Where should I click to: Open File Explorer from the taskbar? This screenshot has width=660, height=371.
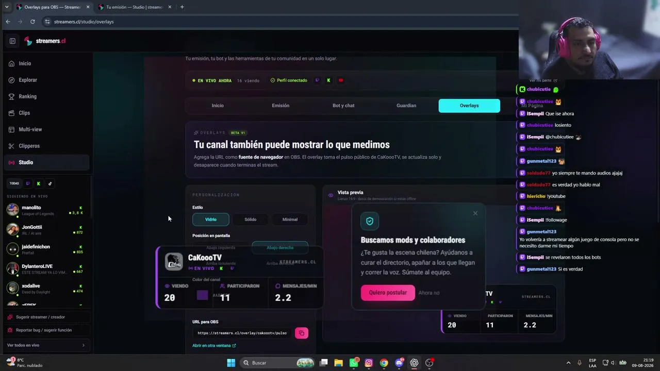click(338, 363)
